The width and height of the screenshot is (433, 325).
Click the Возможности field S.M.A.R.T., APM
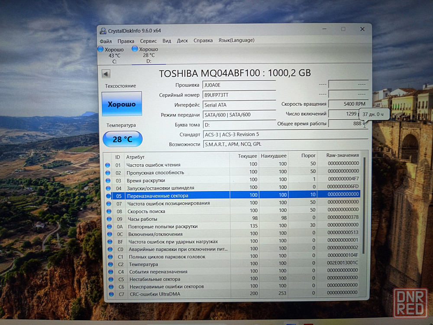285,144
